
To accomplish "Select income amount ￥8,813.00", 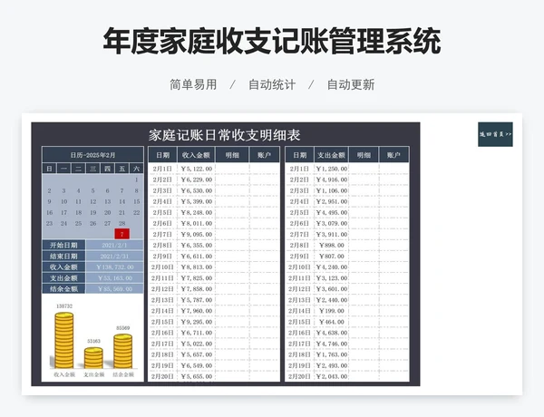I will point(197,267).
